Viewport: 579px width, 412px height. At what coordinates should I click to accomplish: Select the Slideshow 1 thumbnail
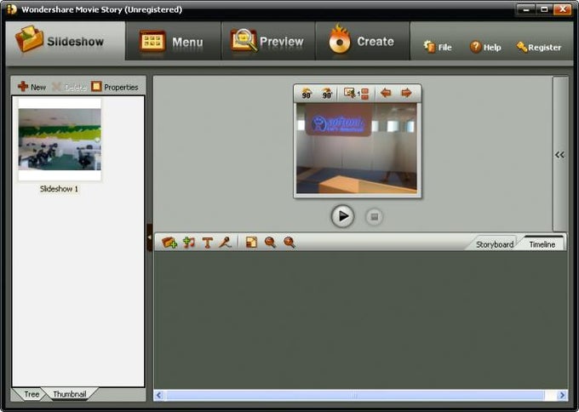coord(60,140)
